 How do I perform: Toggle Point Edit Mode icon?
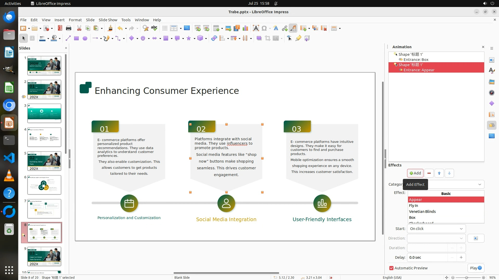[x=290, y=38]
